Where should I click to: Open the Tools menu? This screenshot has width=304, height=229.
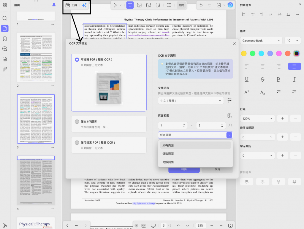71,5
